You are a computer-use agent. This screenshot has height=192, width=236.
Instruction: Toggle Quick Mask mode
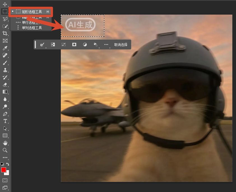point(5,180)
